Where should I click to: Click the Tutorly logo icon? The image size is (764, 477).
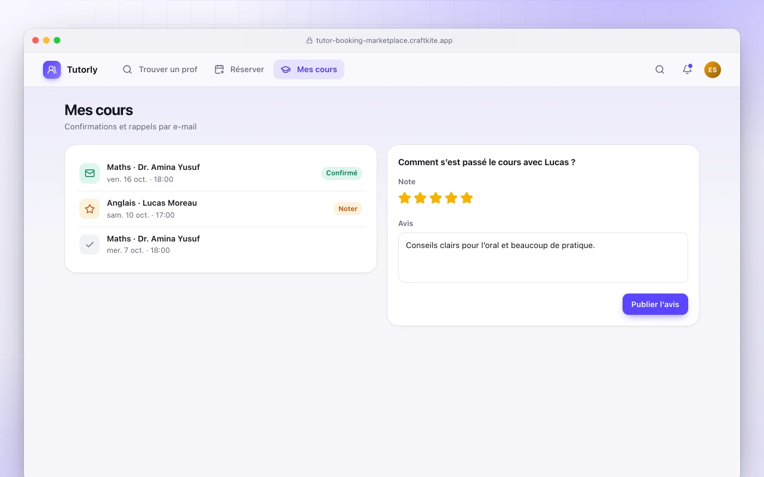[x=52, y=70]
